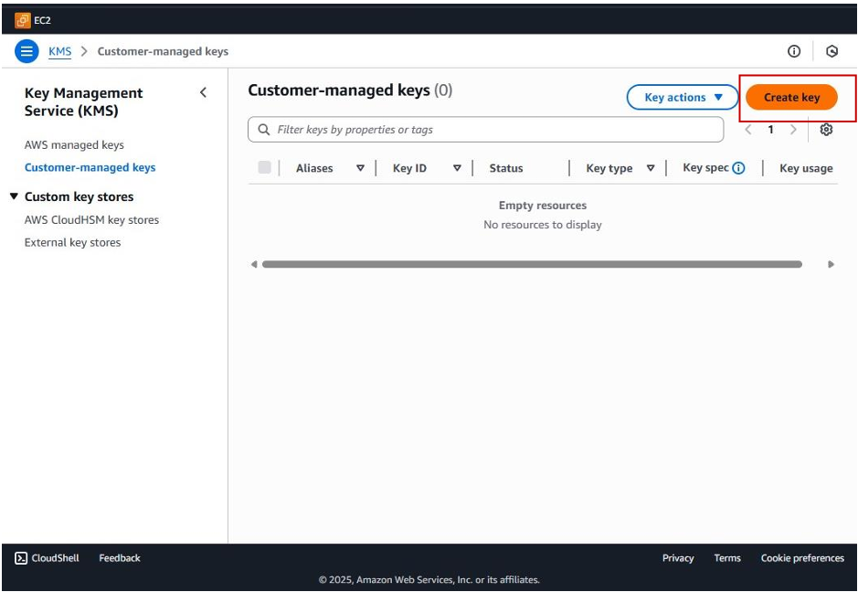The height and width of the screenshot is (592, 858).
Task: Collapse the Custom key stores section
Action: point(15,196)
